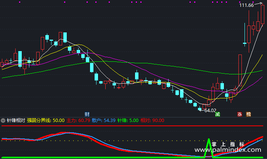Click the 111.66 high price label
Image resolution: width=267 pixels, height=159 pixels.
click(246, 5)
